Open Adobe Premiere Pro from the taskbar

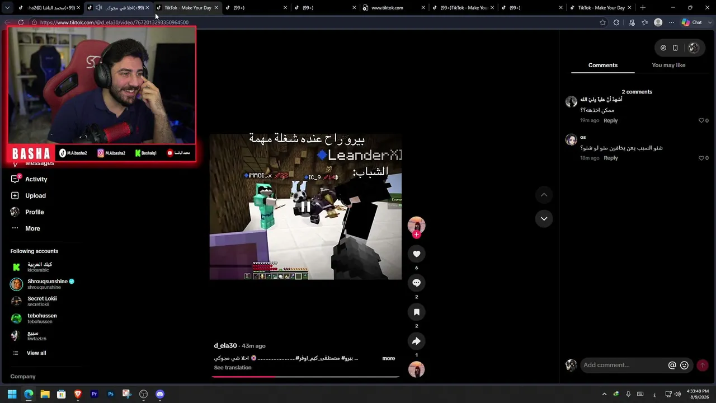[x=94, y=394]
